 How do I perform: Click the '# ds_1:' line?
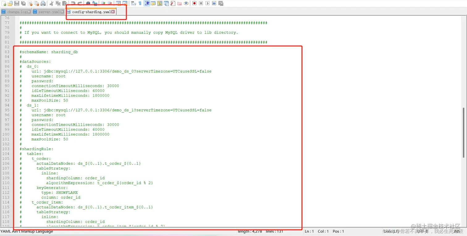[x=29, y=105]
